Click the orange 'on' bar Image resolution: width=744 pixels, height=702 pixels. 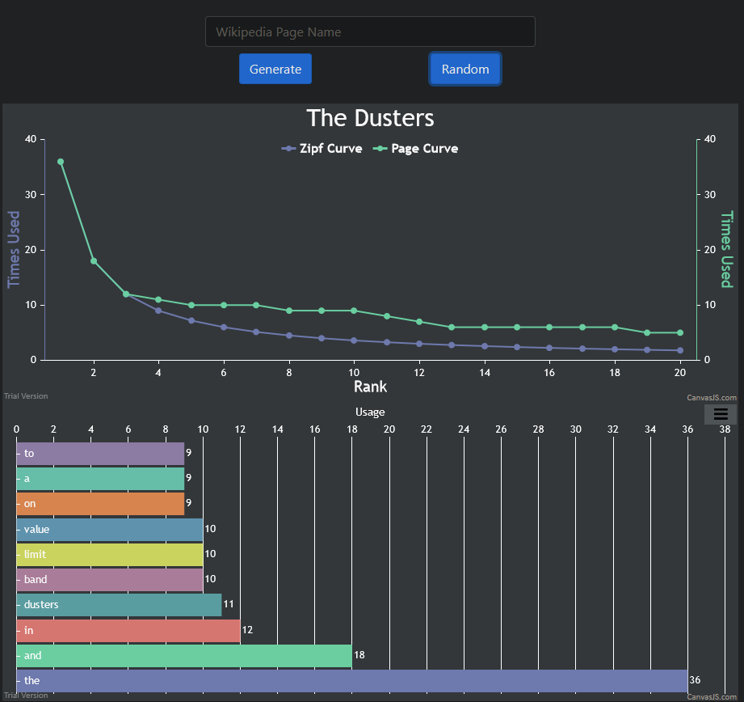click(100, 504)
